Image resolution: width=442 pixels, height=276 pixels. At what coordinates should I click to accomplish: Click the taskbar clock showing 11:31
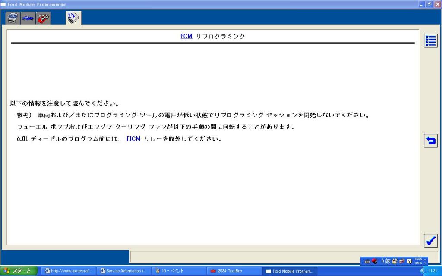coord(433,271)
